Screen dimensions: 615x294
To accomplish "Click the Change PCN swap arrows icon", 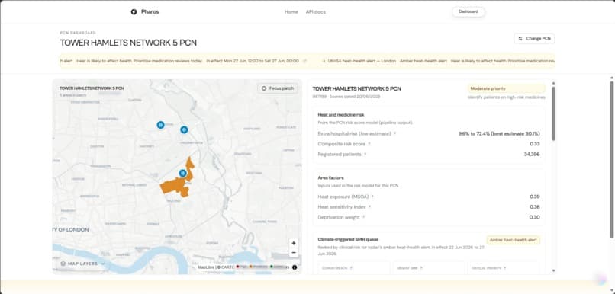I will [520, 38].
